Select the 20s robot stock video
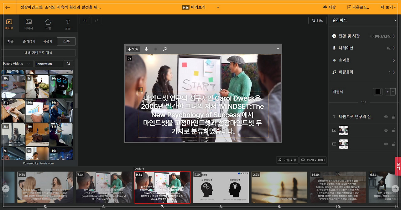The image size is (401, 210). tap(61, 87)
